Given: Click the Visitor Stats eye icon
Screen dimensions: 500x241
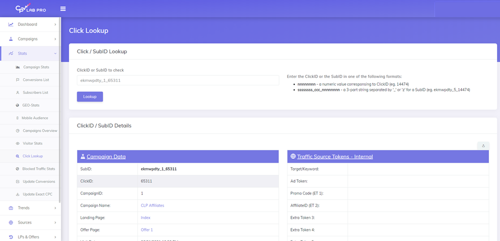Looking at the screenshot, I should click(17, 144).
